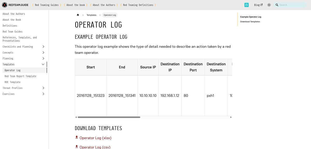311x149 pixels.
Task: Toggle light/dark theme sun icon
Action: click(x=269, y=5)
